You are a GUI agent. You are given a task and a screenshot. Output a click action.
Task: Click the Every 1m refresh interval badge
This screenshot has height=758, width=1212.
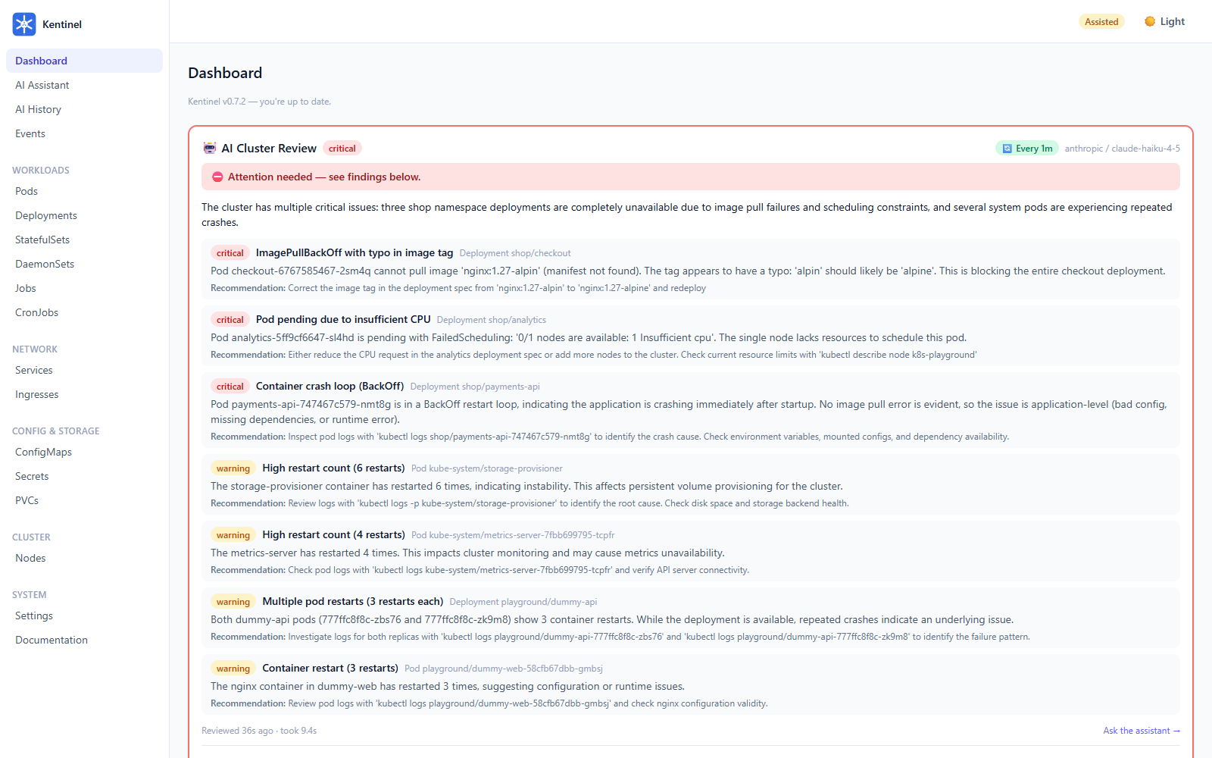click(1027, 149)
